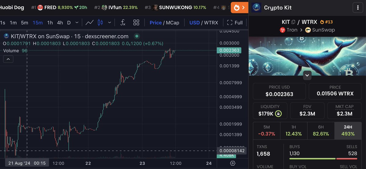Select the line chart type icon
The height and width of the screenshot is (169, 366).
(x=89, y=23)
